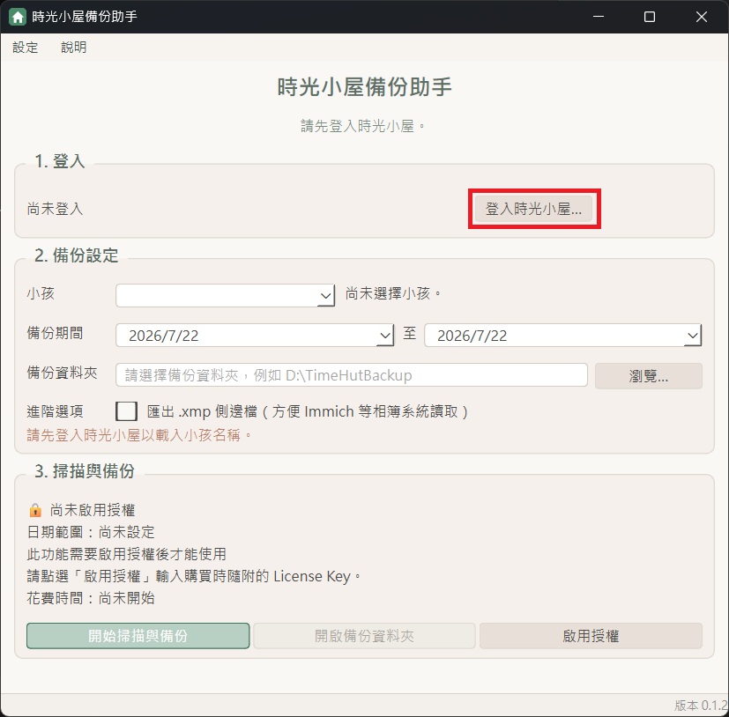Click the License Key instruction line
This screenshot has width=729, height=717.
pyautogui.click(x=193, y=576)
